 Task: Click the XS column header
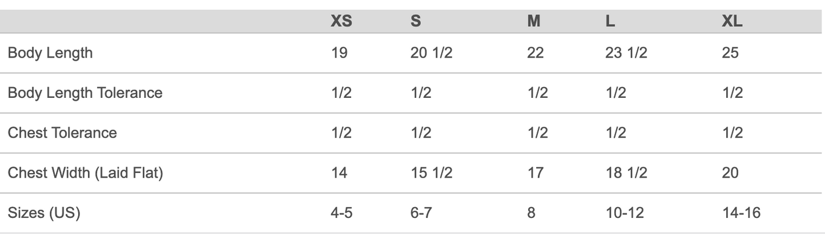(341, 22)
